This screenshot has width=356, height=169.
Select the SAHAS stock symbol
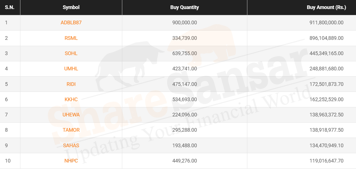pyautogui.click(x=71, y=146)
